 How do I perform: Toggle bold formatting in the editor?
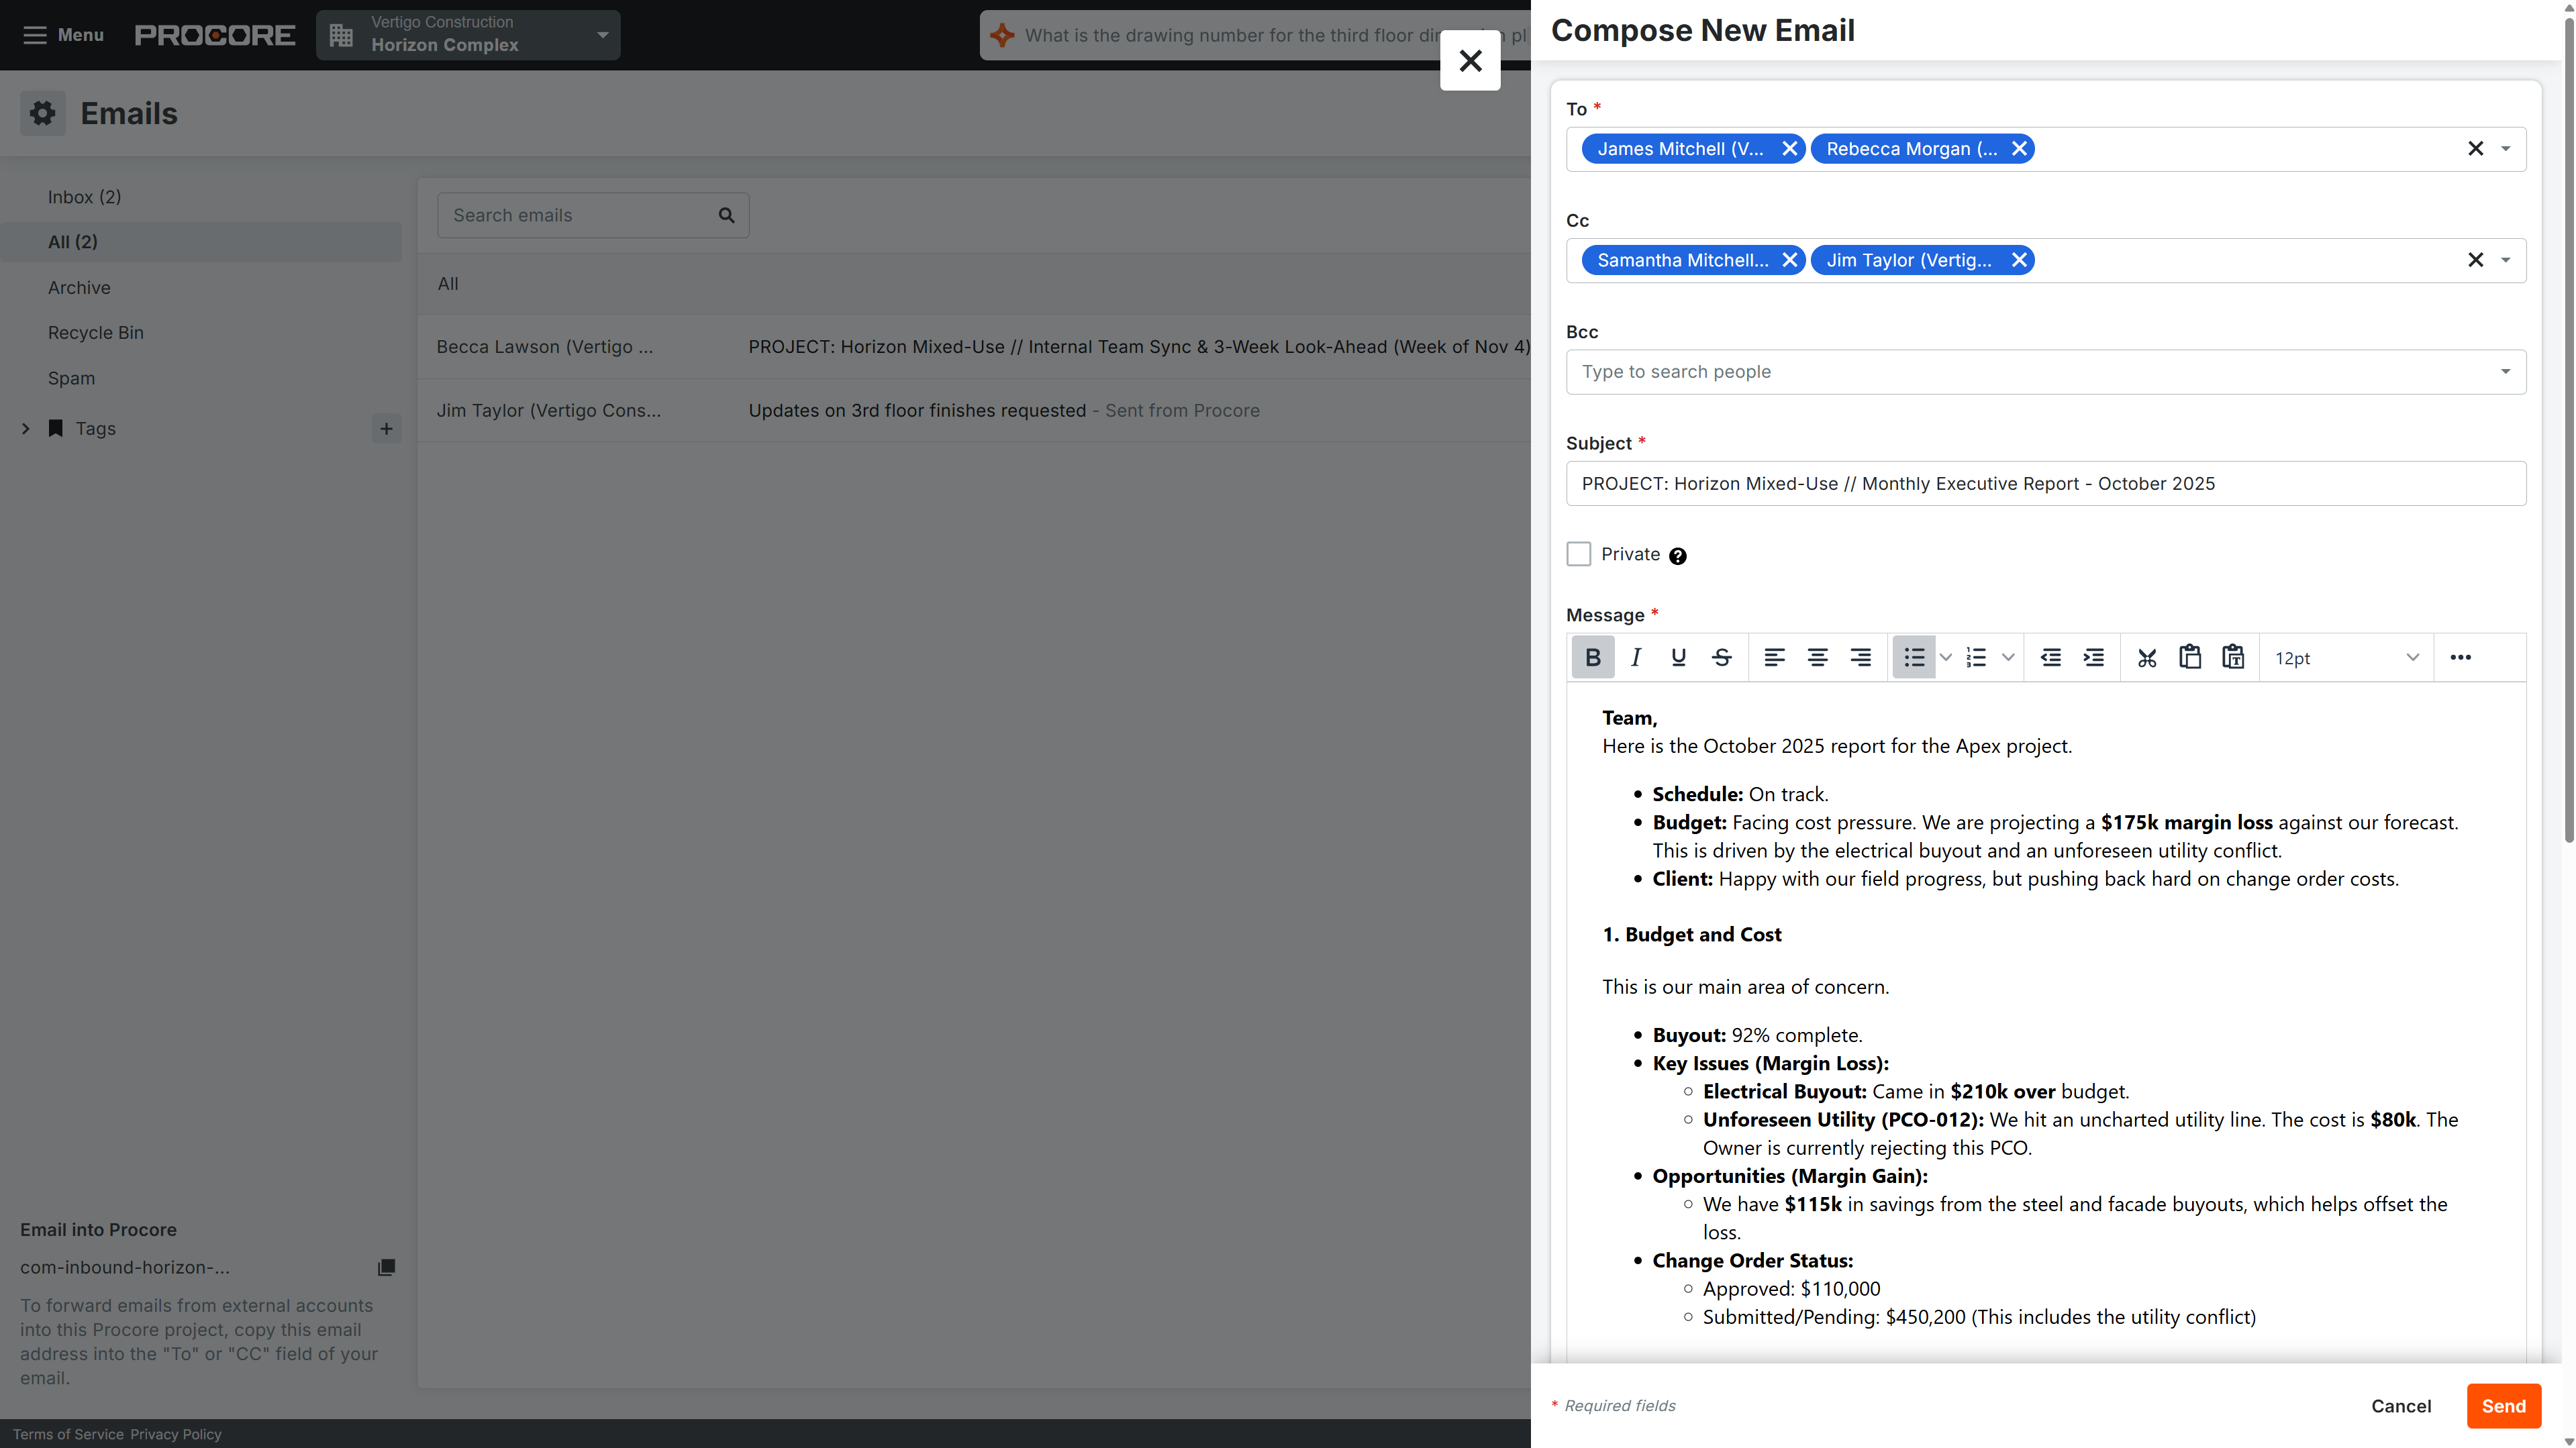click(x=1593, y=657)
